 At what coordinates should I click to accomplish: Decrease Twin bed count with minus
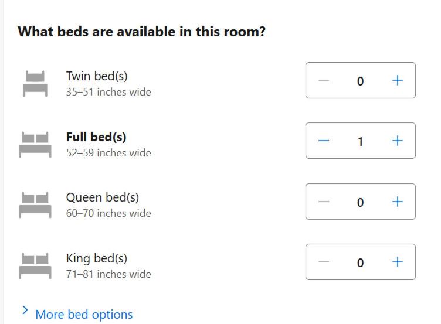click(324, 80)
